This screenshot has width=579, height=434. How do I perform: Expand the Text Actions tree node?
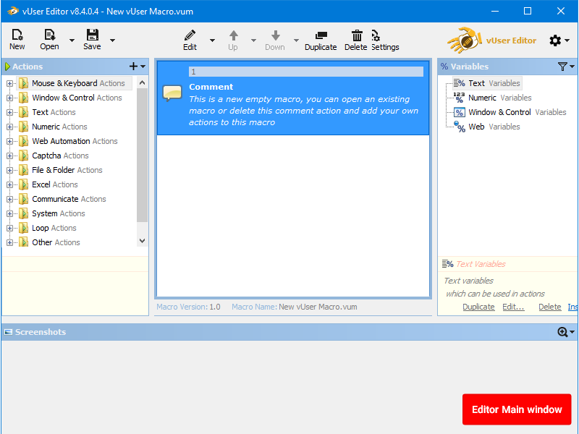pyautogui.click(x=9, y=112)
